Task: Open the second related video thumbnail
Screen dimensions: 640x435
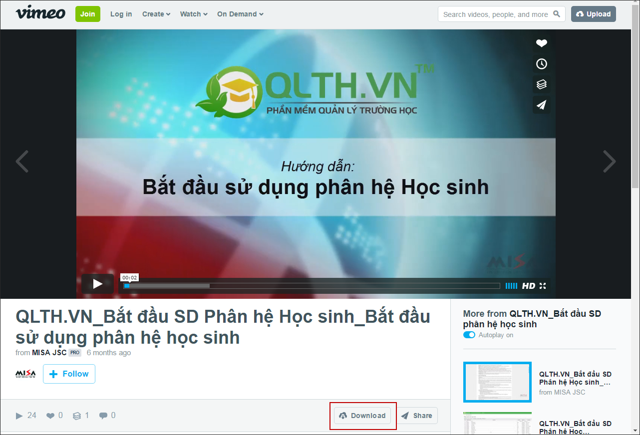Action: tap(497, 424)
